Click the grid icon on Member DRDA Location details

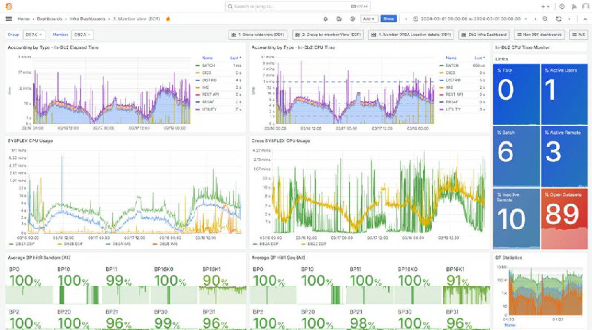pos(374,35)
